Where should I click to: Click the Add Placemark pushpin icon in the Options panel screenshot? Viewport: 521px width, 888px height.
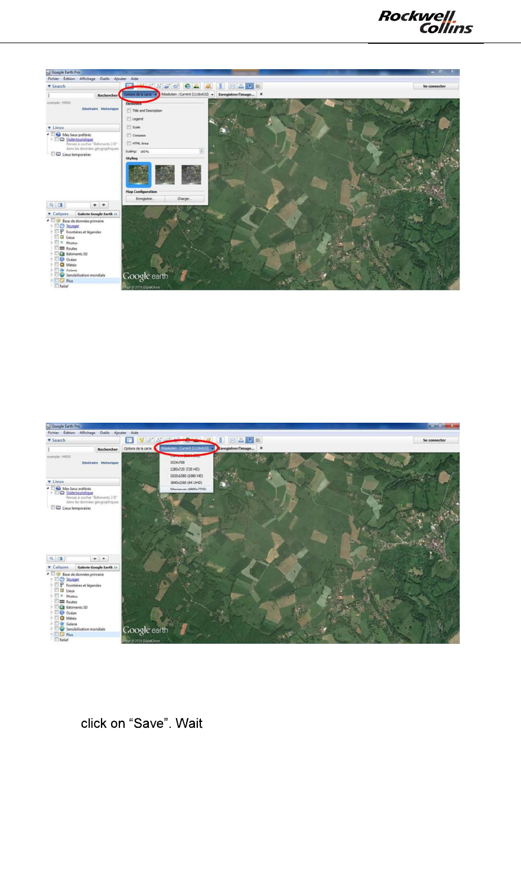click(x=142, y=86)
